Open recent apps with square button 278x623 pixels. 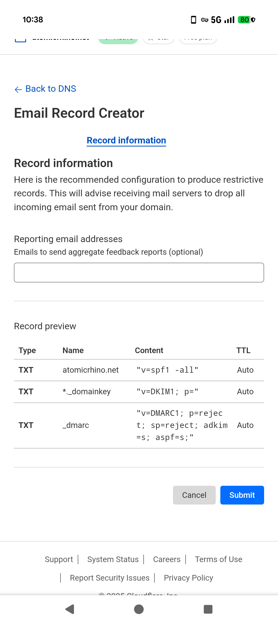[x=208, y=609]
